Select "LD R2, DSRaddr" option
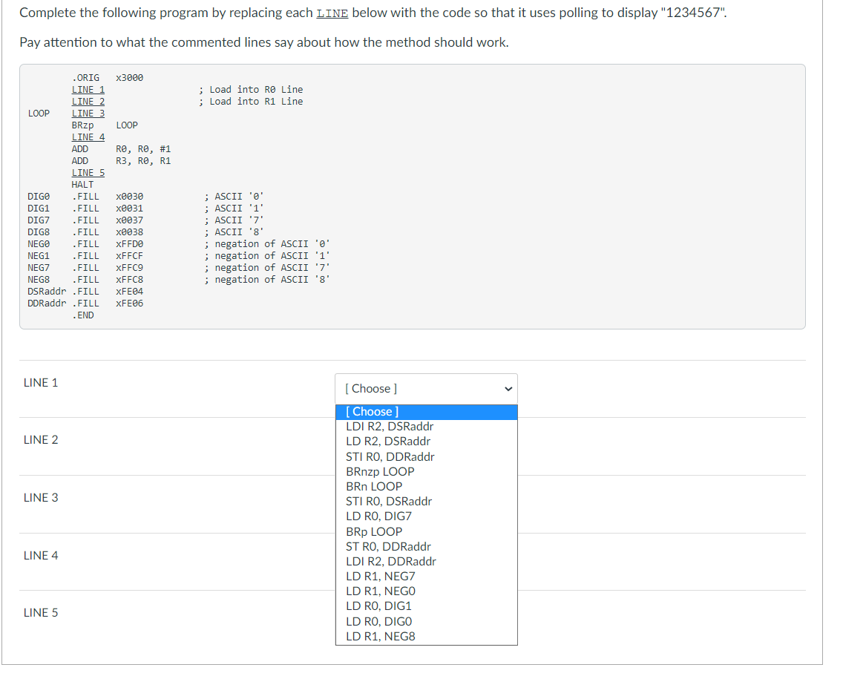Screen dimensions: 843x679 [387, 441]
